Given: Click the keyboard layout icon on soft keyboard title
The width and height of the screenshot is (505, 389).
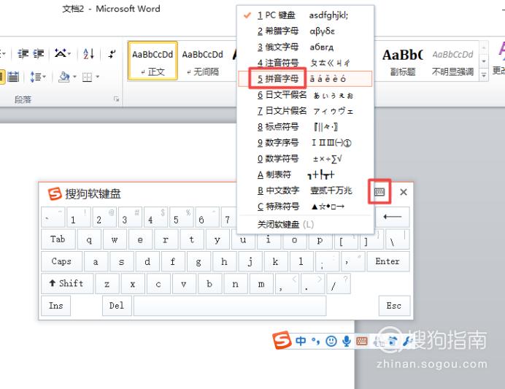Looking at the screenshot, I should (379, 192).
